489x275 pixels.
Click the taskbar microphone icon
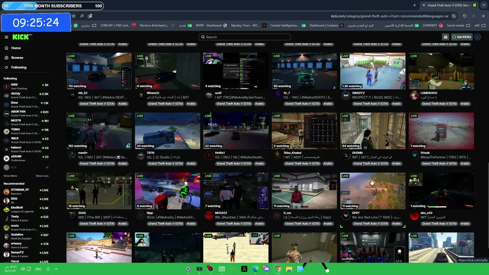pyautogui.click(x=48, y=269)
